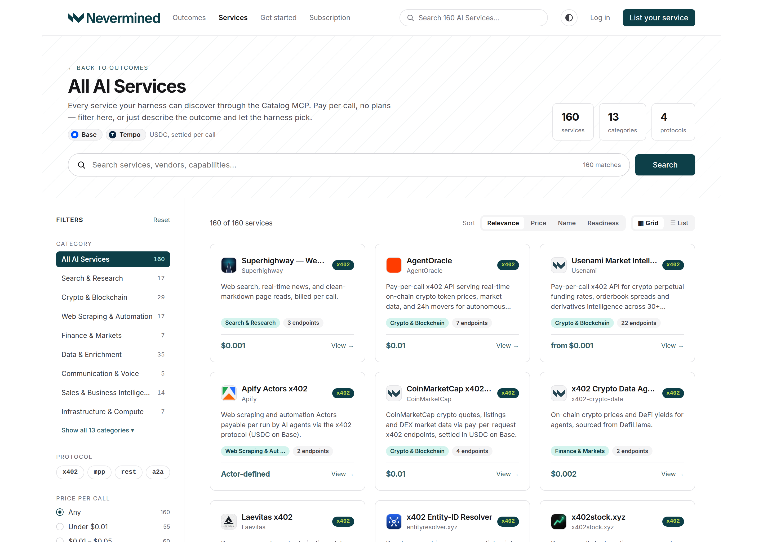Sort by Relevance
This screenshot has width=763, height=542.
(503, 223)
